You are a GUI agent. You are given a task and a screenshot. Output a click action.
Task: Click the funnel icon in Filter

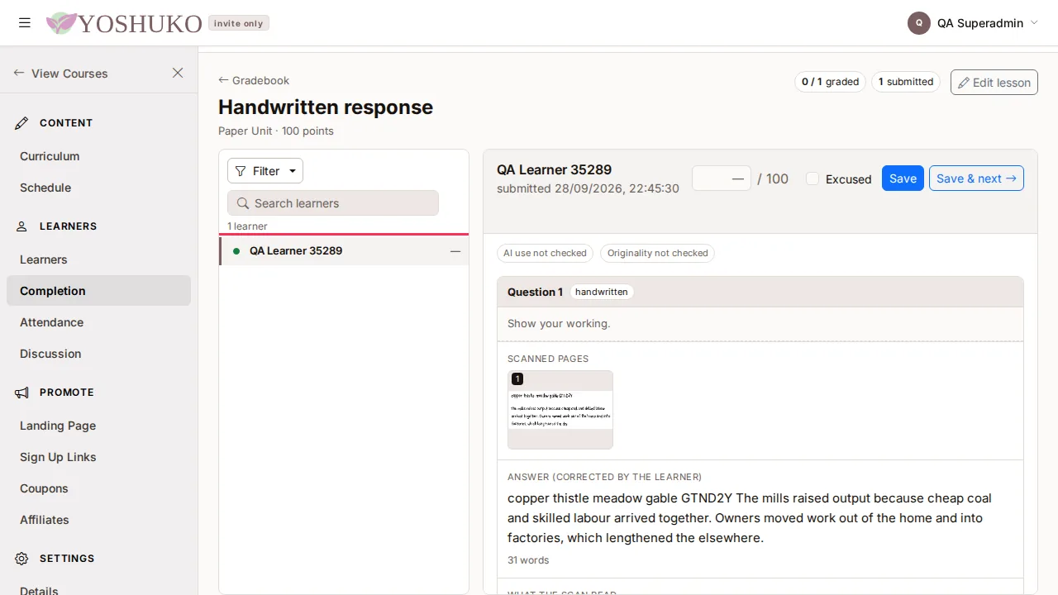pyautogui.click(x=241, y=171)
